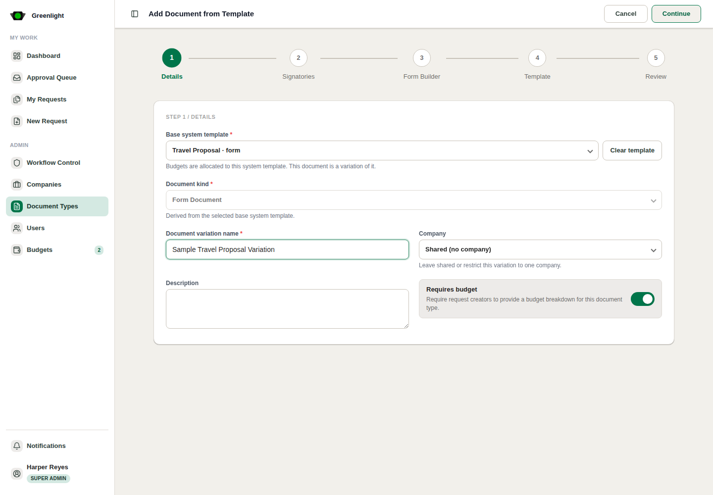The height and width of the screenshot is (495, 713).
Task: Click the Users people icon
Action: [17, 228]
